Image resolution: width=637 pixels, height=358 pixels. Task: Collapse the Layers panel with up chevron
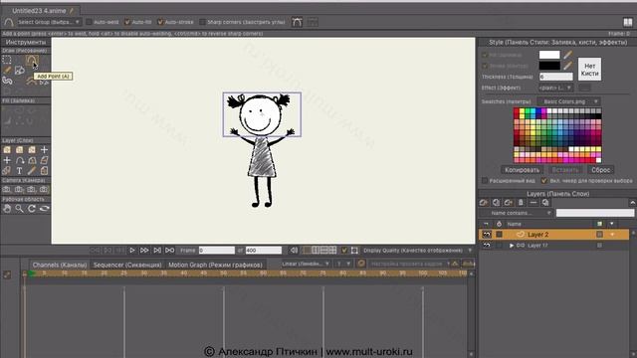[633, 202]
